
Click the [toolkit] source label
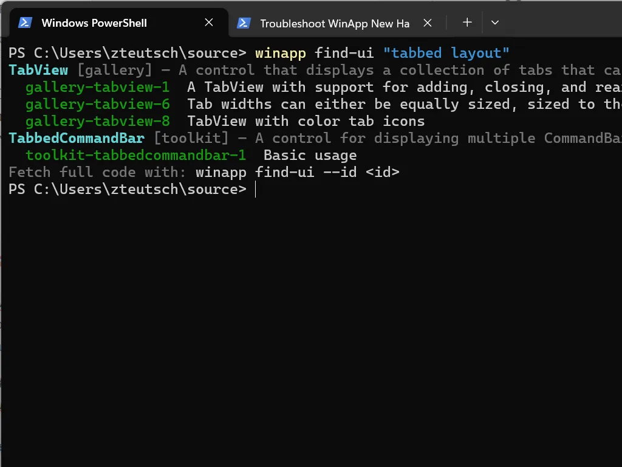click(191, 138)
